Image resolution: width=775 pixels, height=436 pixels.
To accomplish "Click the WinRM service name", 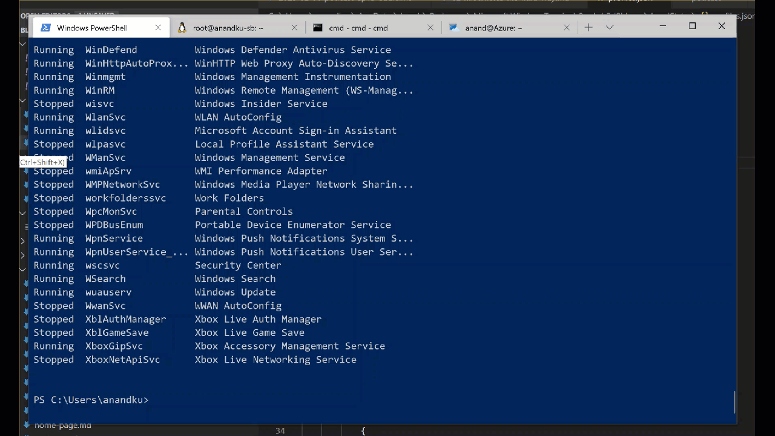I will (100, 90).
